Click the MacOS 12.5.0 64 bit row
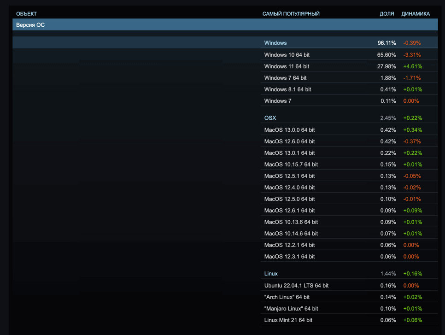445x335 pixels. [349, 199]
